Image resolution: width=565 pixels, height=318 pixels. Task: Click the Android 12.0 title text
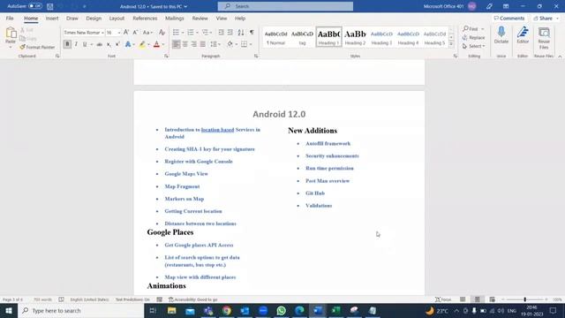coord(279,114)
